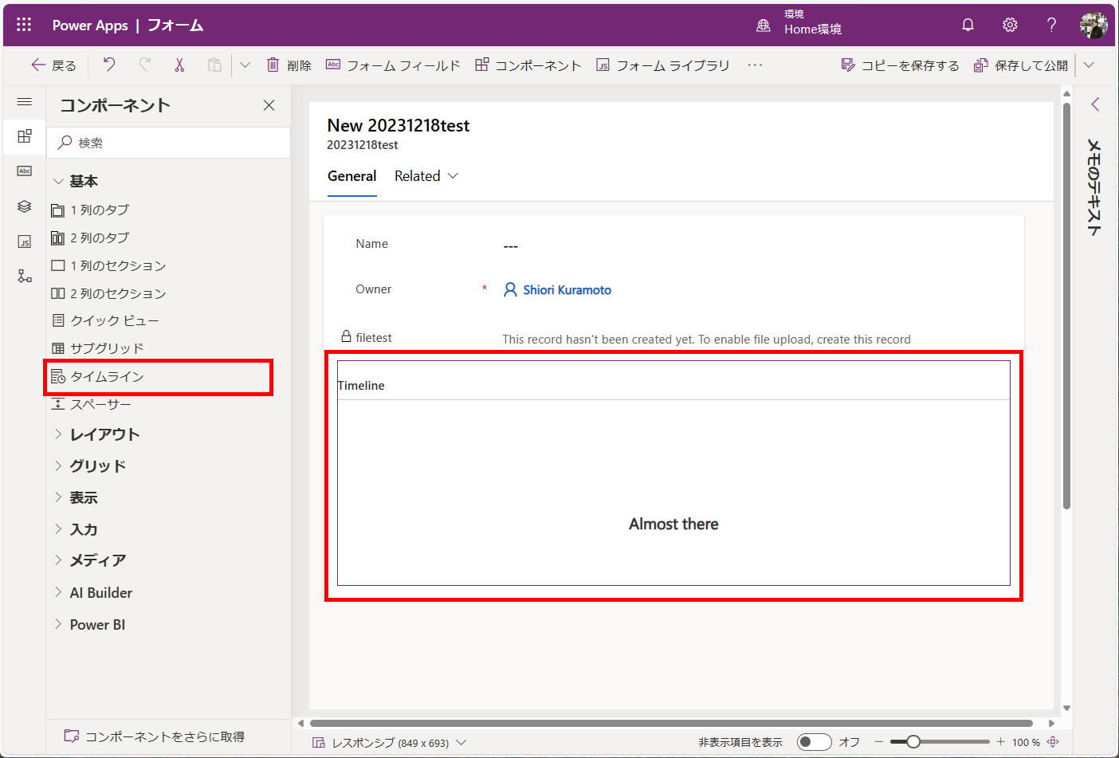Expand the save and publish dropdown arrow
Screen dimensions: 1119x758
[1089, 65]
